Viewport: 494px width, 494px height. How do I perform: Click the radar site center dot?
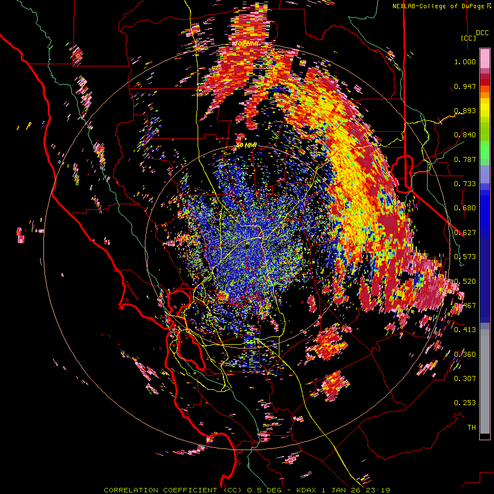(248, 246)
